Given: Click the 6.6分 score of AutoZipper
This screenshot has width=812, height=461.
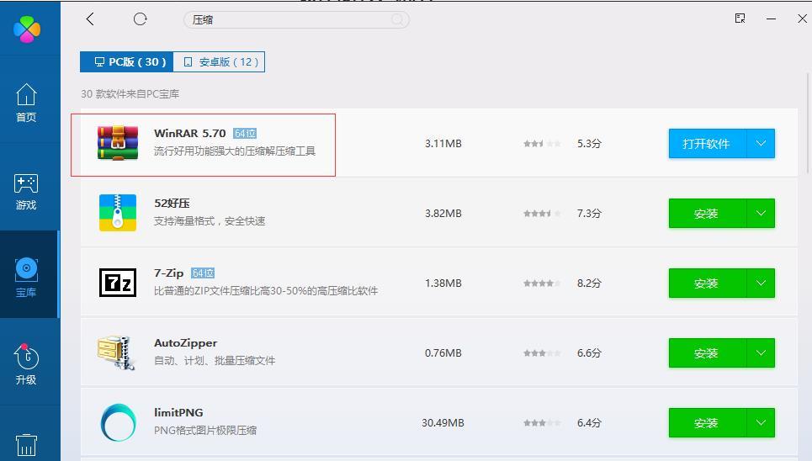Looking at the screenshot, I should click(x=589, y=353).
